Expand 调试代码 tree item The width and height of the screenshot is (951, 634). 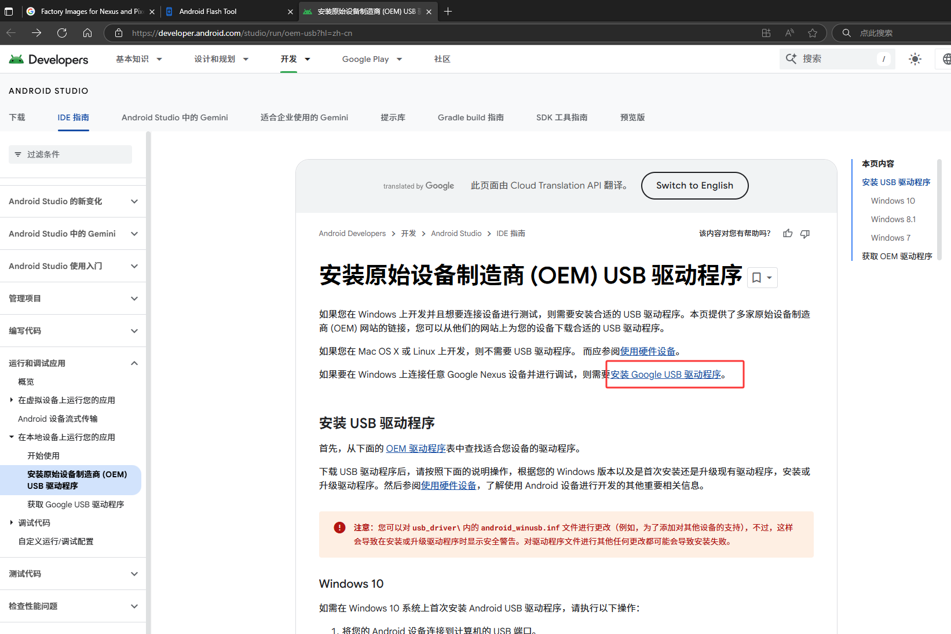(11, 522)
